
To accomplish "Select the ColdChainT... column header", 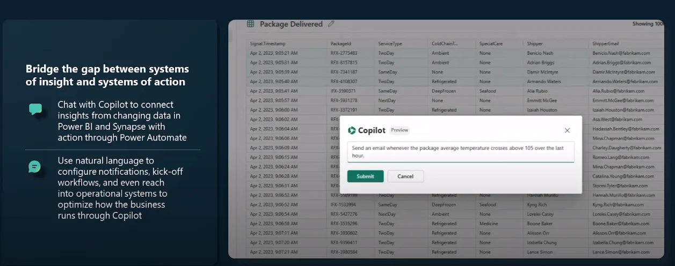I will point(445,43).
